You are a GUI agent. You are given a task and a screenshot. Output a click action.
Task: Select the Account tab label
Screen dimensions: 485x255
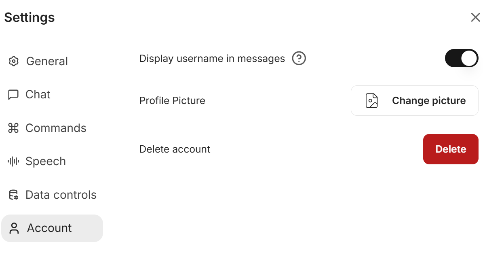[49, 228]
